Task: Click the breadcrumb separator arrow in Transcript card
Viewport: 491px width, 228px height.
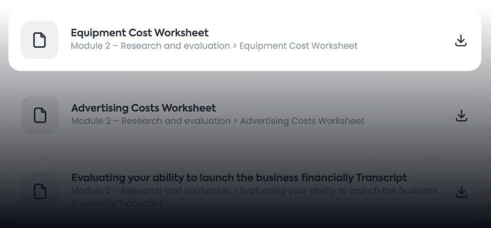Action: tap(235, 190)
